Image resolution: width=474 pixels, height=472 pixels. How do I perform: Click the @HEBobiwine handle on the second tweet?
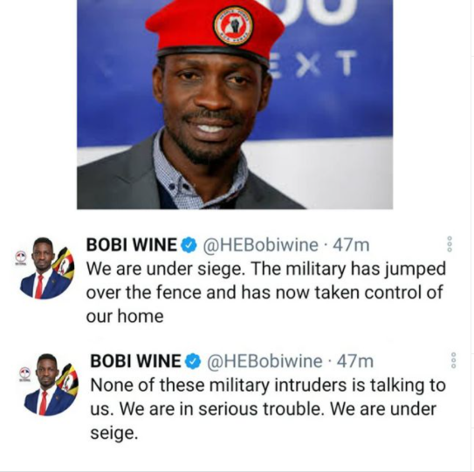(264, 361)
